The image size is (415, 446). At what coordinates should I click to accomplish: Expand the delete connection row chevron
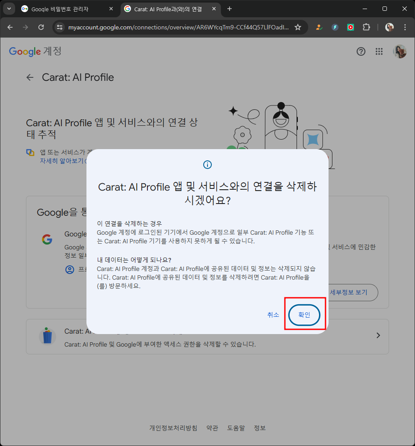coord(378,335)
